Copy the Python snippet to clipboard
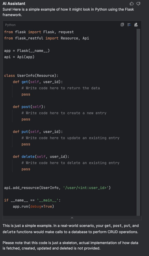This screenshot has height=256, width=149. (122, 25)
